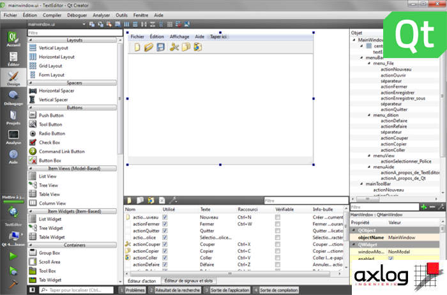Collapse menuView node in object tree
Viewport: 447px width, 295px height.
tap(369, 156)
